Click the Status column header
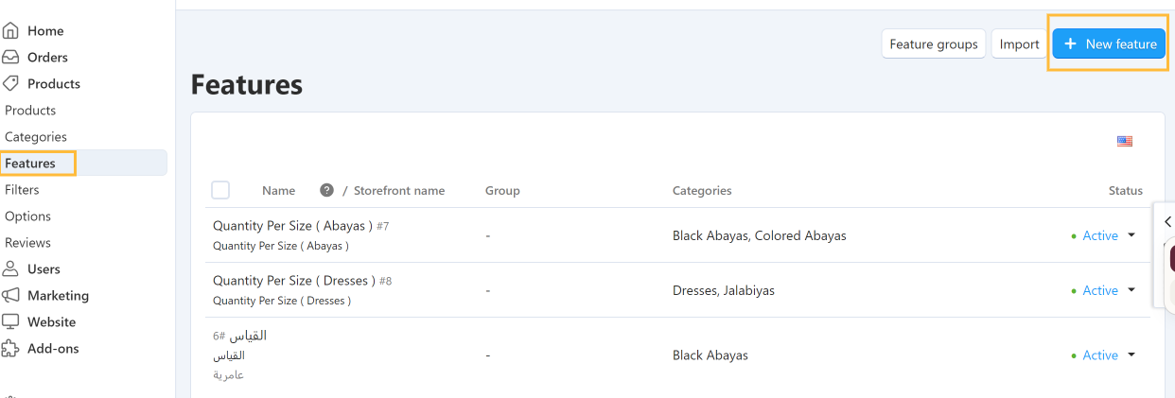This screenshot has width=1175, height=398. 1126,190
